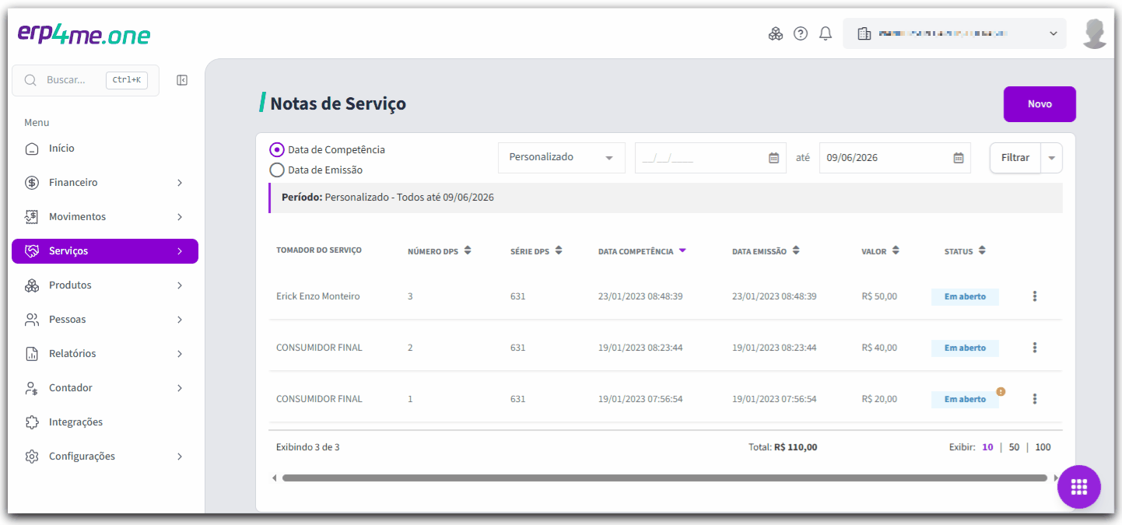Open the Serviços menu item
The height and width of the screenshot is (525, 1122).
(105, 251)
